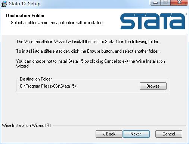Click the registered trademark mark beside Stata logo

(x=186, y=14)
